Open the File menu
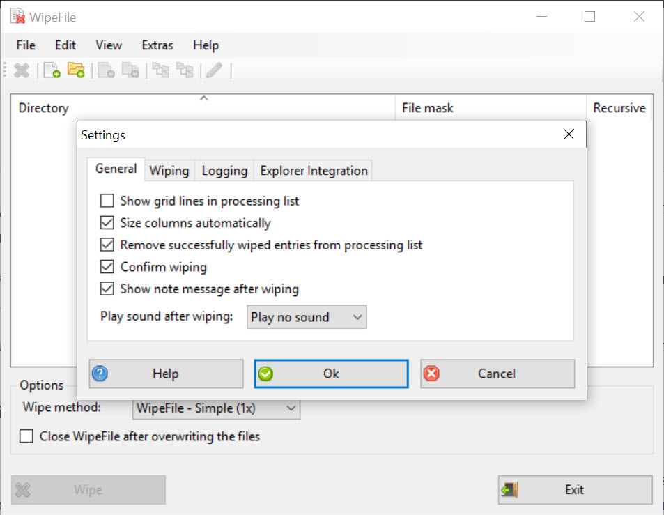This screenshot has width=664, height=515. [26, 45]
